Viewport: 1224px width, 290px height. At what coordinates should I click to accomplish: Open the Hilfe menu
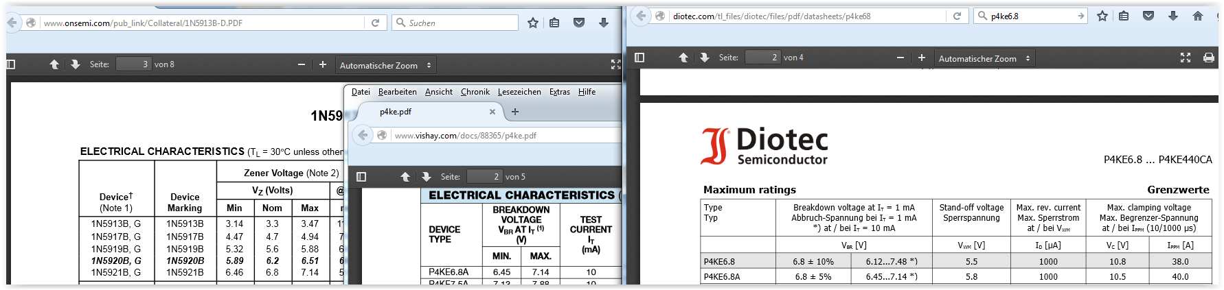(587, 92)
